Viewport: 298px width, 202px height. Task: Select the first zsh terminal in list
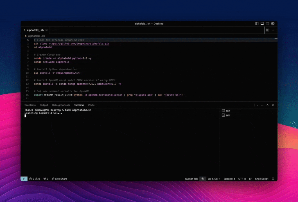[x=227, y=111]
